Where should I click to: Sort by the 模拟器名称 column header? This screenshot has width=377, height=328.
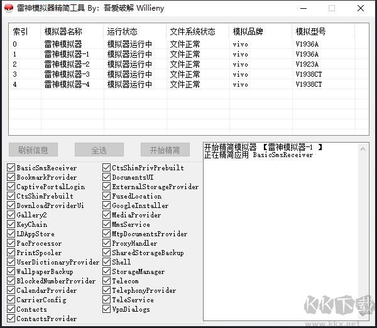click(72, 31)
